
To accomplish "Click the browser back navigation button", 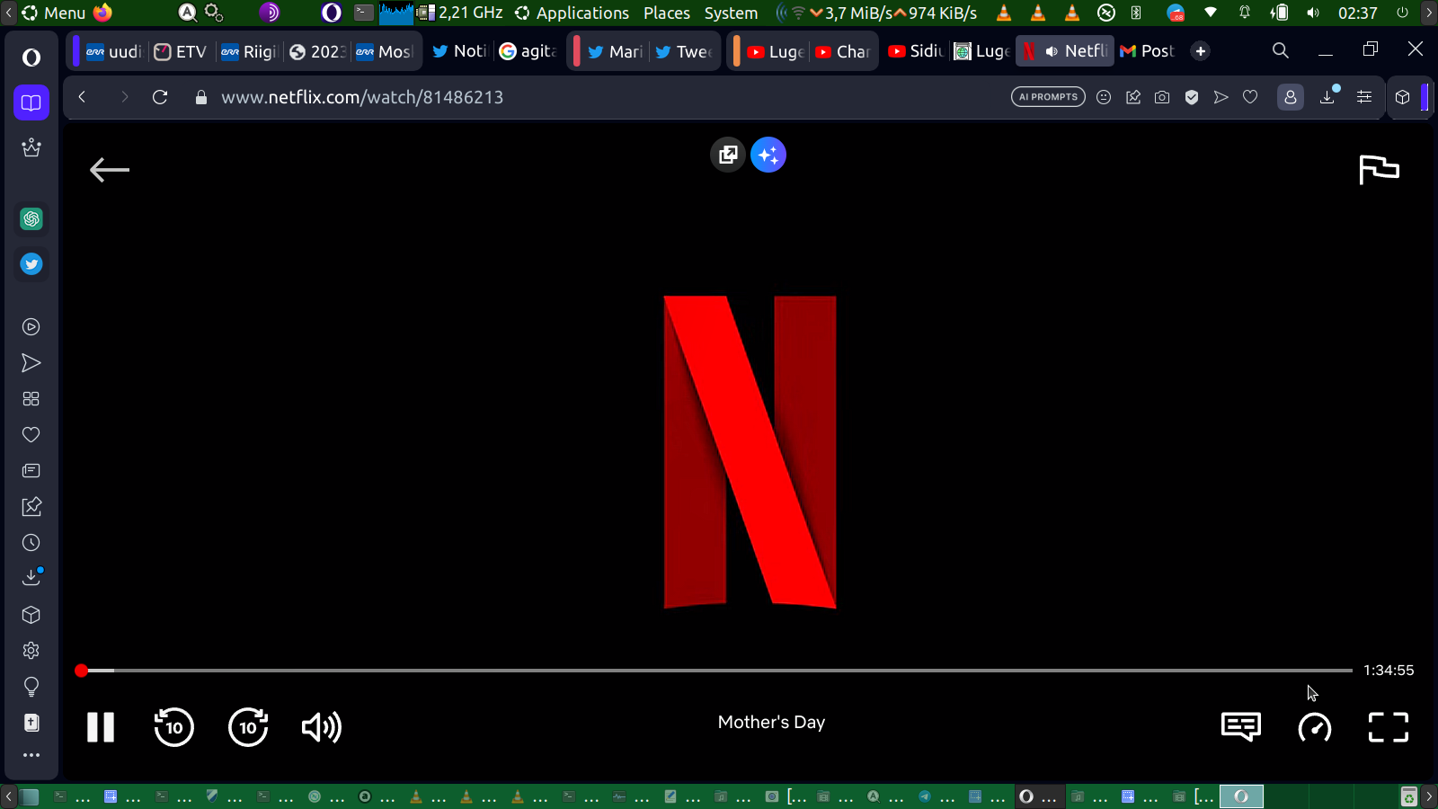I will coord(82,97).
